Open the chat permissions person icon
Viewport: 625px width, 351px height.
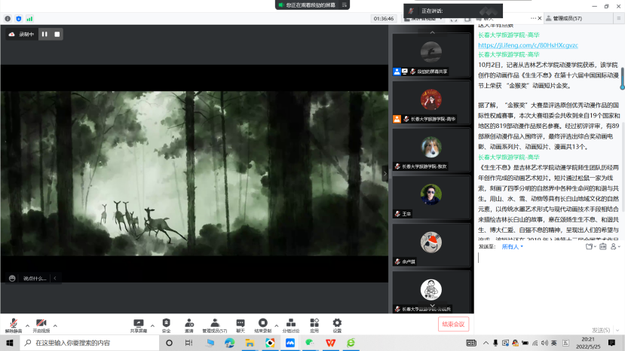pos(615,246)
